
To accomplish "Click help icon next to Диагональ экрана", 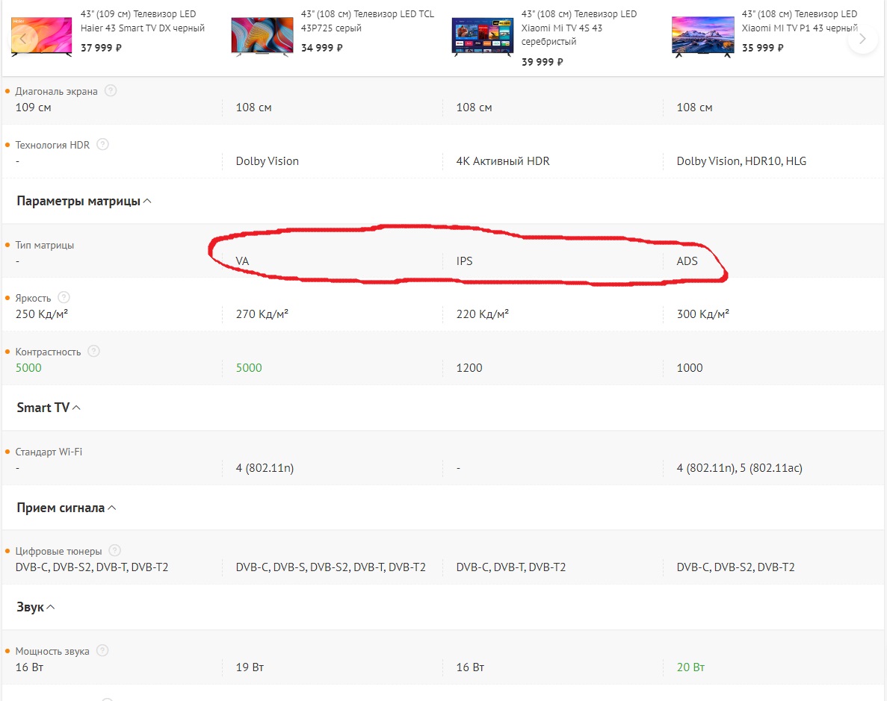I will point(111,91).
